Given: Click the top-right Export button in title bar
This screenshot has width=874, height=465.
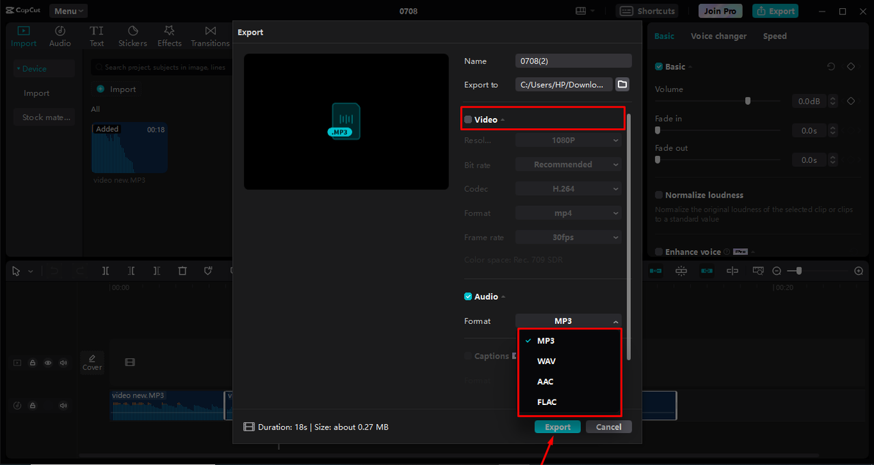Looking at the screenshot, I should pos(775,11).
